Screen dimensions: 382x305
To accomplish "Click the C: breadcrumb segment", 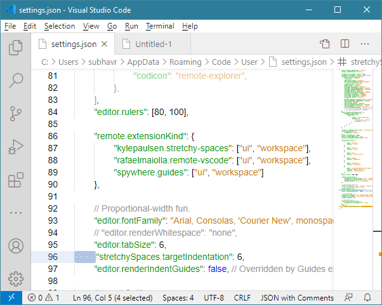I will tap(44, 62).
